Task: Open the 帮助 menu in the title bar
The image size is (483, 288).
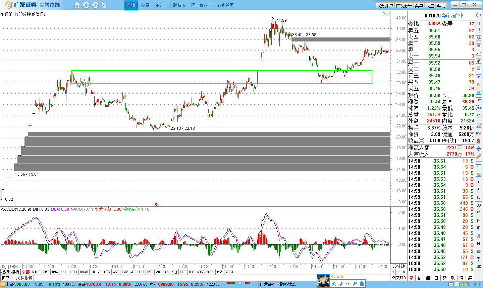Action: click(x=441, y=5)
